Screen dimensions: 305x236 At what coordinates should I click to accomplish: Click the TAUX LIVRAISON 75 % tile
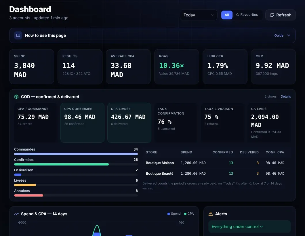point(222,123)
